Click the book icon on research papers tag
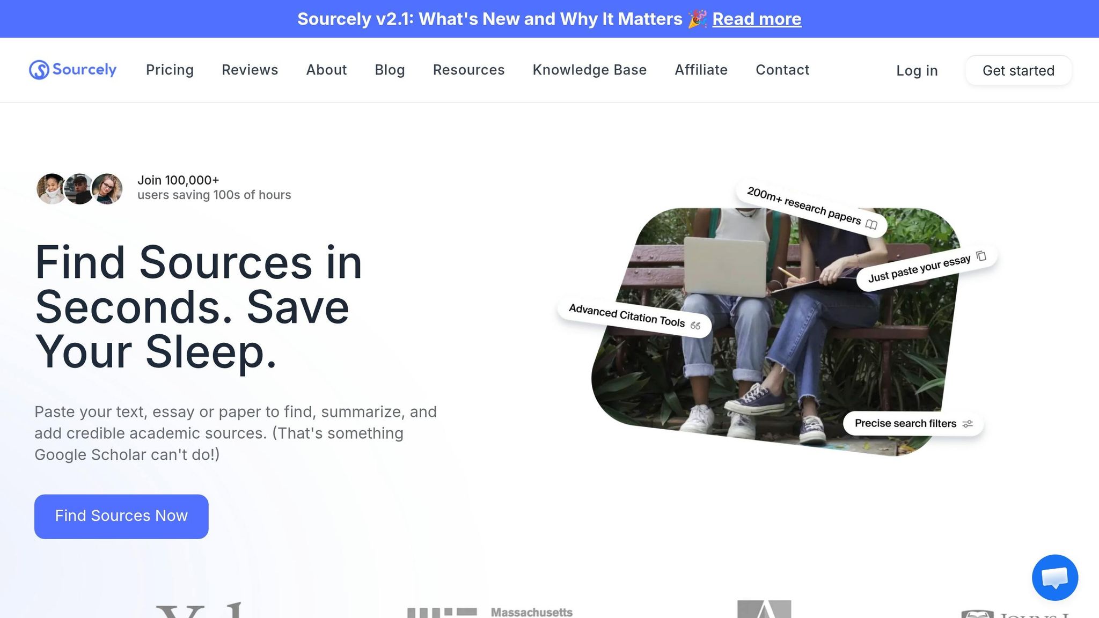The height and width of the screenshot is (618, 1099). point(871,225)
